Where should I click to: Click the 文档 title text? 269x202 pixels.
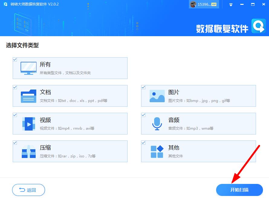click(45, 92)
